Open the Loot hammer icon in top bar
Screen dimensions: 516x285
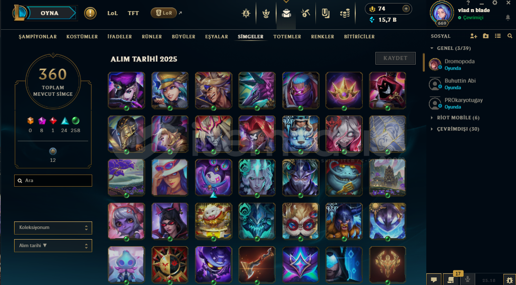click(x=305, y=14)
